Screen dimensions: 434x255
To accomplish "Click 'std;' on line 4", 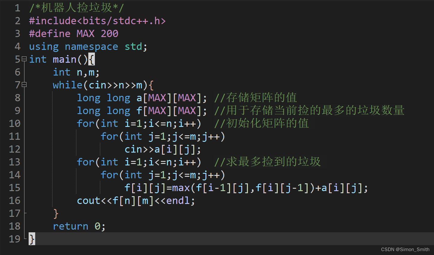I will (136, 47).
